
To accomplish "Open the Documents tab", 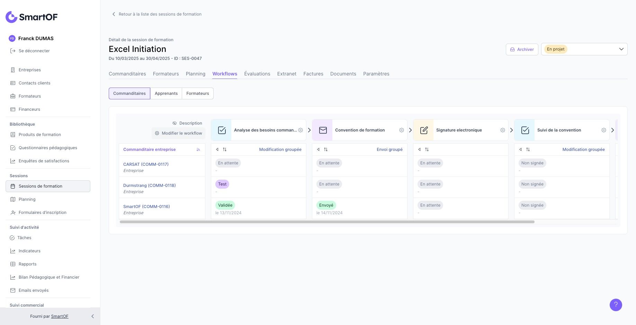I will 343,74.
